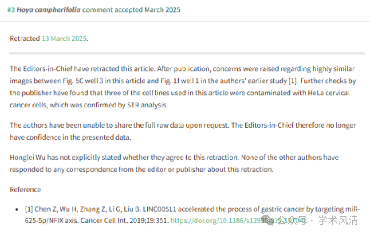This screenshot has height=235, width=370.
Task: Click the gray horizontal divider line
Action: (187, 54)
